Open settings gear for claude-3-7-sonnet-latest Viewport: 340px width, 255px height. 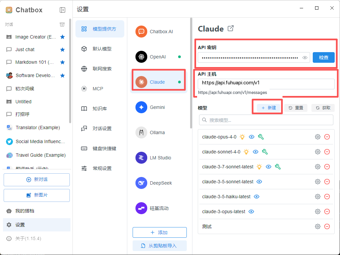[318, 167]
